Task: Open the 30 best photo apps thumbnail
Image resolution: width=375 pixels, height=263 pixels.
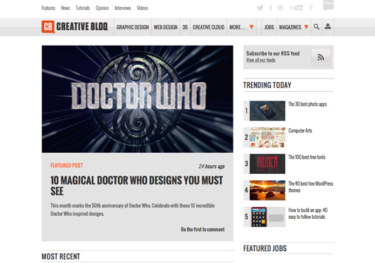Action: [x=267, y=111]
